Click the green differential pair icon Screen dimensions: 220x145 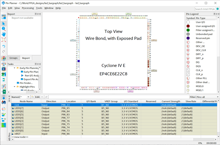click(4, 80)
